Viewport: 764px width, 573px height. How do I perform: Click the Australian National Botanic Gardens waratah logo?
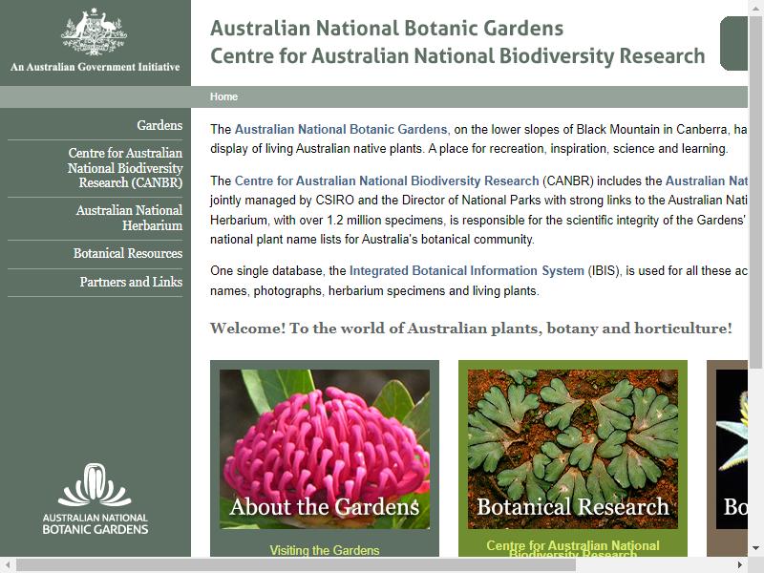pyautogui.click(x=95, y=499)
